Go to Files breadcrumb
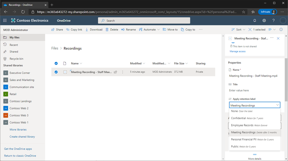The image size is (288, 161). tap(55, 48)
